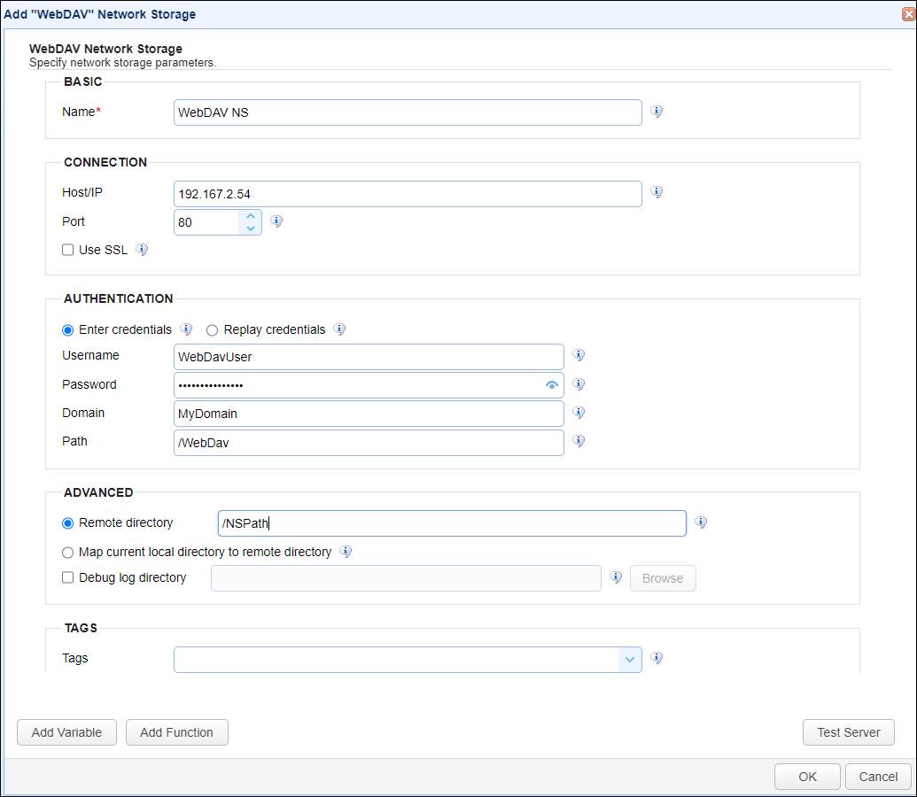Image resolution: width=917 pixels, height=797 pixels.
Task: Enable the Debug log directory checkbox
Action: point(68,577)
